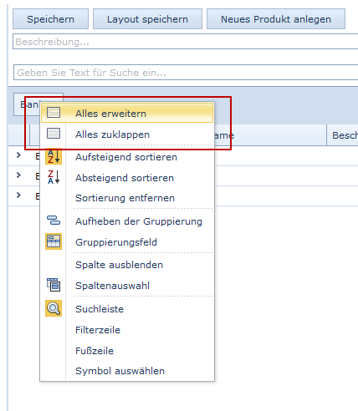
Task: Click the A-Z ascending sort icon
Action: click(x=54, y=156)
